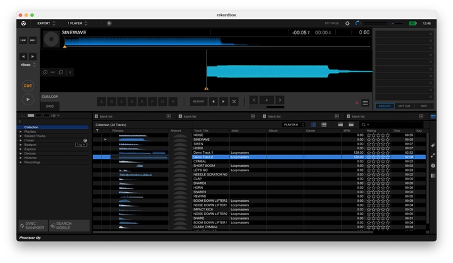Open the EXPORT mode dropdown

tap(46, 24)
